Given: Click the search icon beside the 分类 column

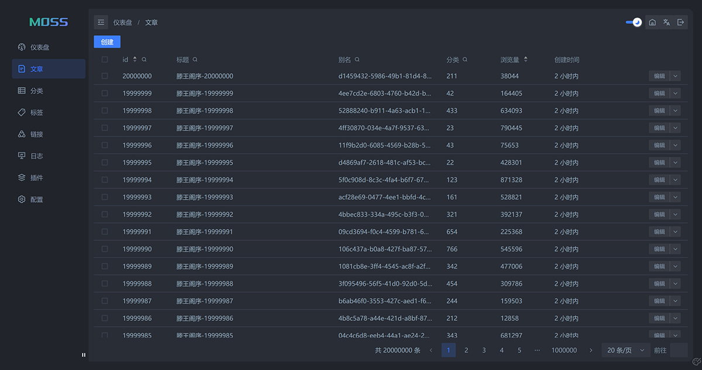Looking at the screenshot, I should click(465, 60).
